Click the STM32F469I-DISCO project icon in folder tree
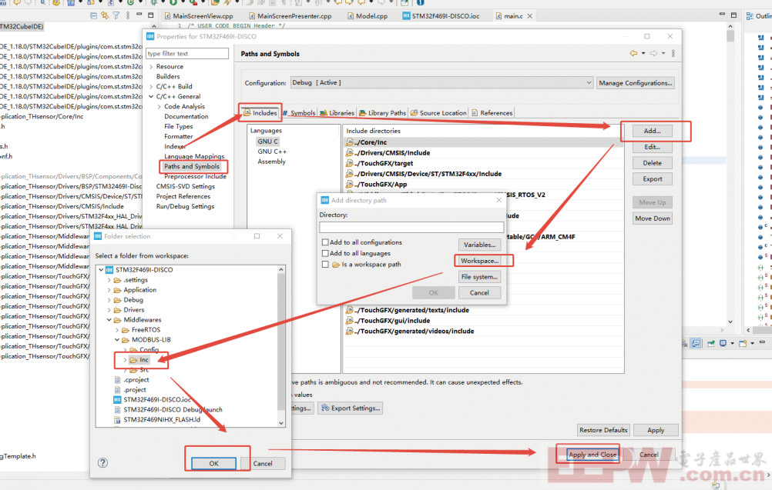Screen dimensions: 772x490 [109, 270]
